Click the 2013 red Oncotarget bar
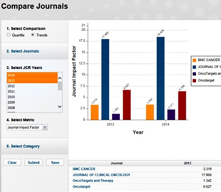This screenshot has width=221, height=192. [127, 105]
